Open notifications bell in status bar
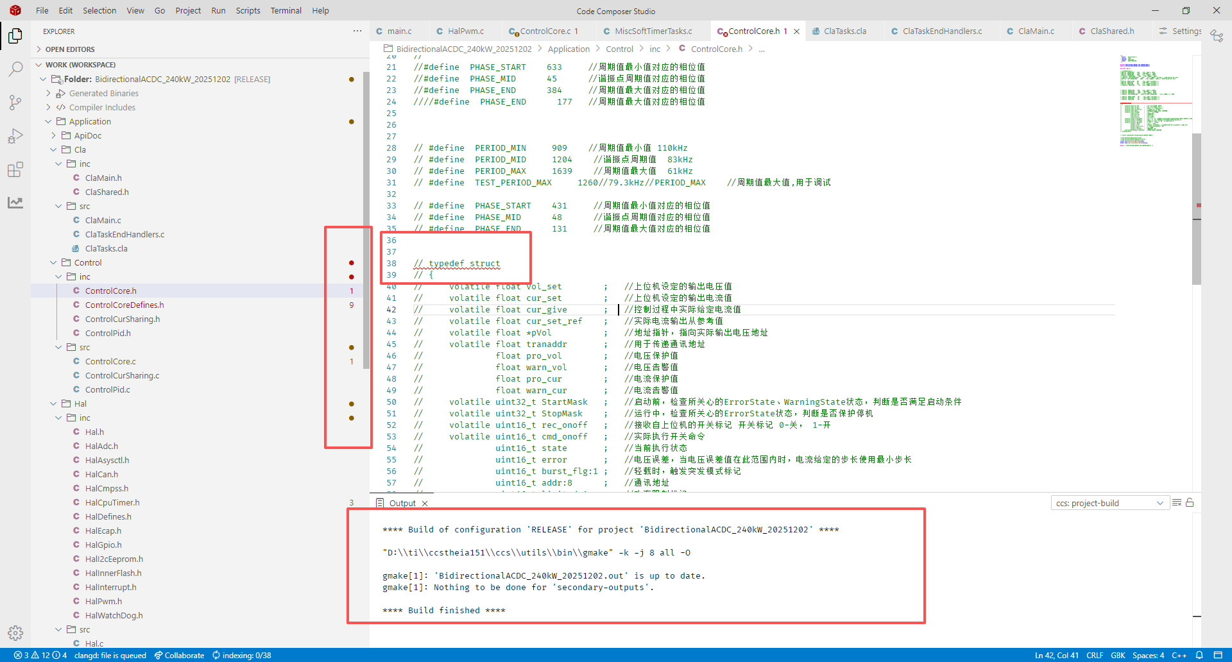 coord(1199,655)
